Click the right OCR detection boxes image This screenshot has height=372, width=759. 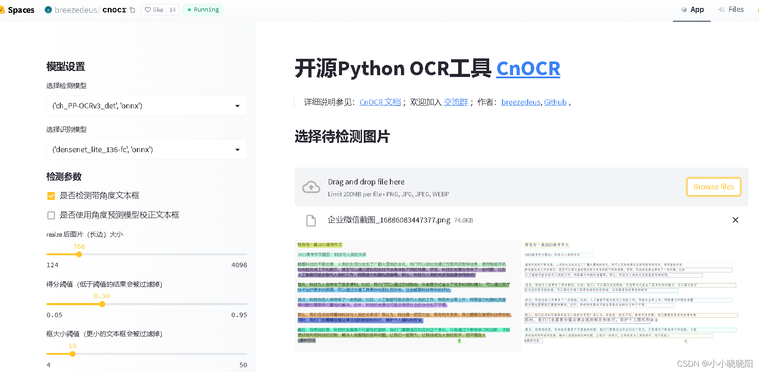[634, 296]
